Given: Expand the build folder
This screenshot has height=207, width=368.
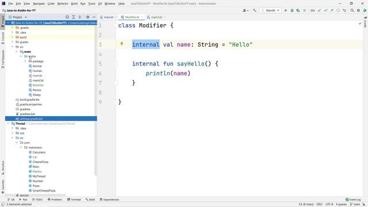Looking at the screenshot, I should [12, 37].
